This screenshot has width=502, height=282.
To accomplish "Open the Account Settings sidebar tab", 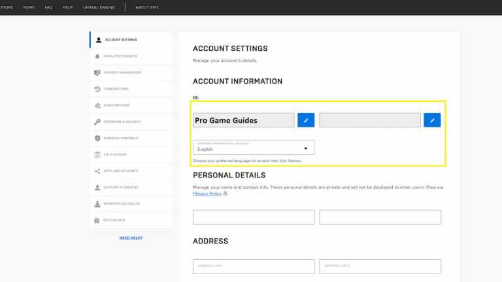I will (121, 40).
